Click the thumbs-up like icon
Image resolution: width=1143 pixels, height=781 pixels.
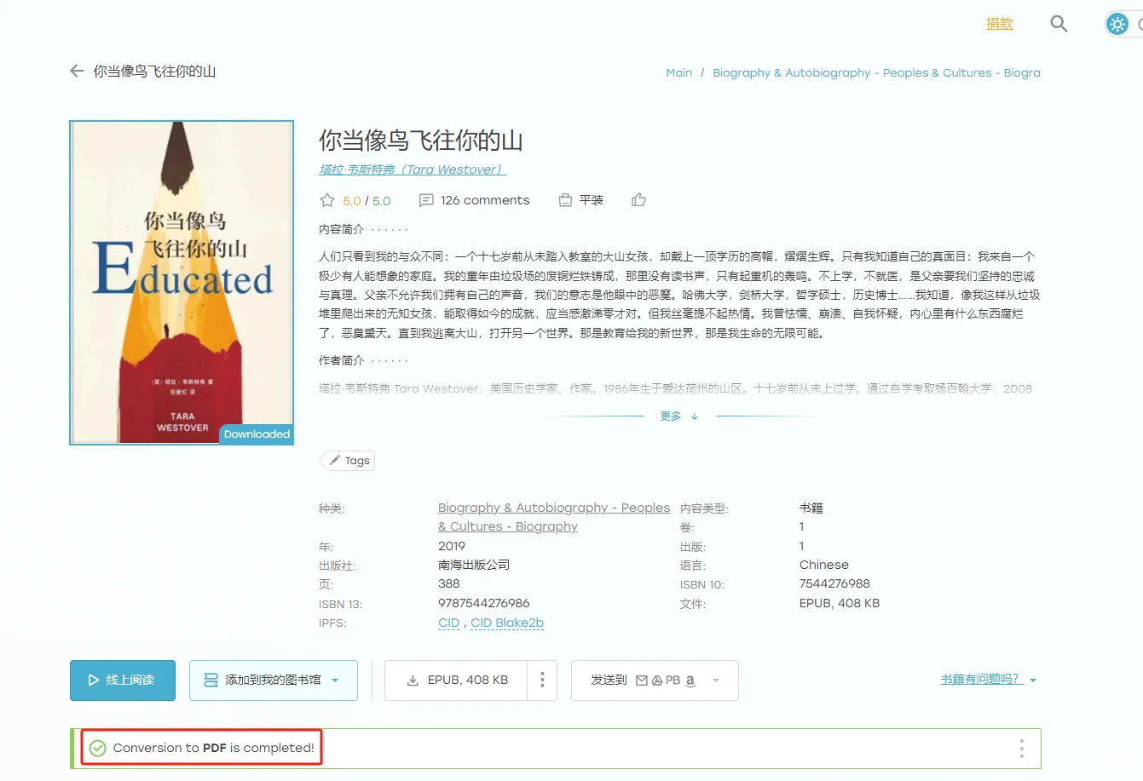638,200
